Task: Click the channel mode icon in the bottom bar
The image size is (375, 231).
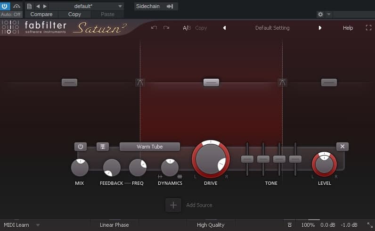Action: (x=290, y=225)
